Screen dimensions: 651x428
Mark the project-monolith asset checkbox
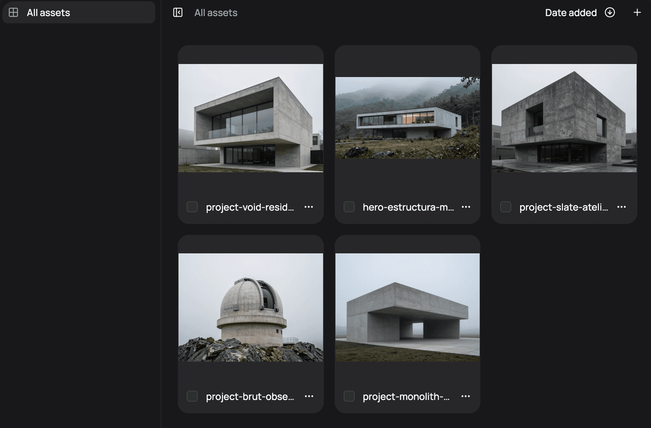349,396
